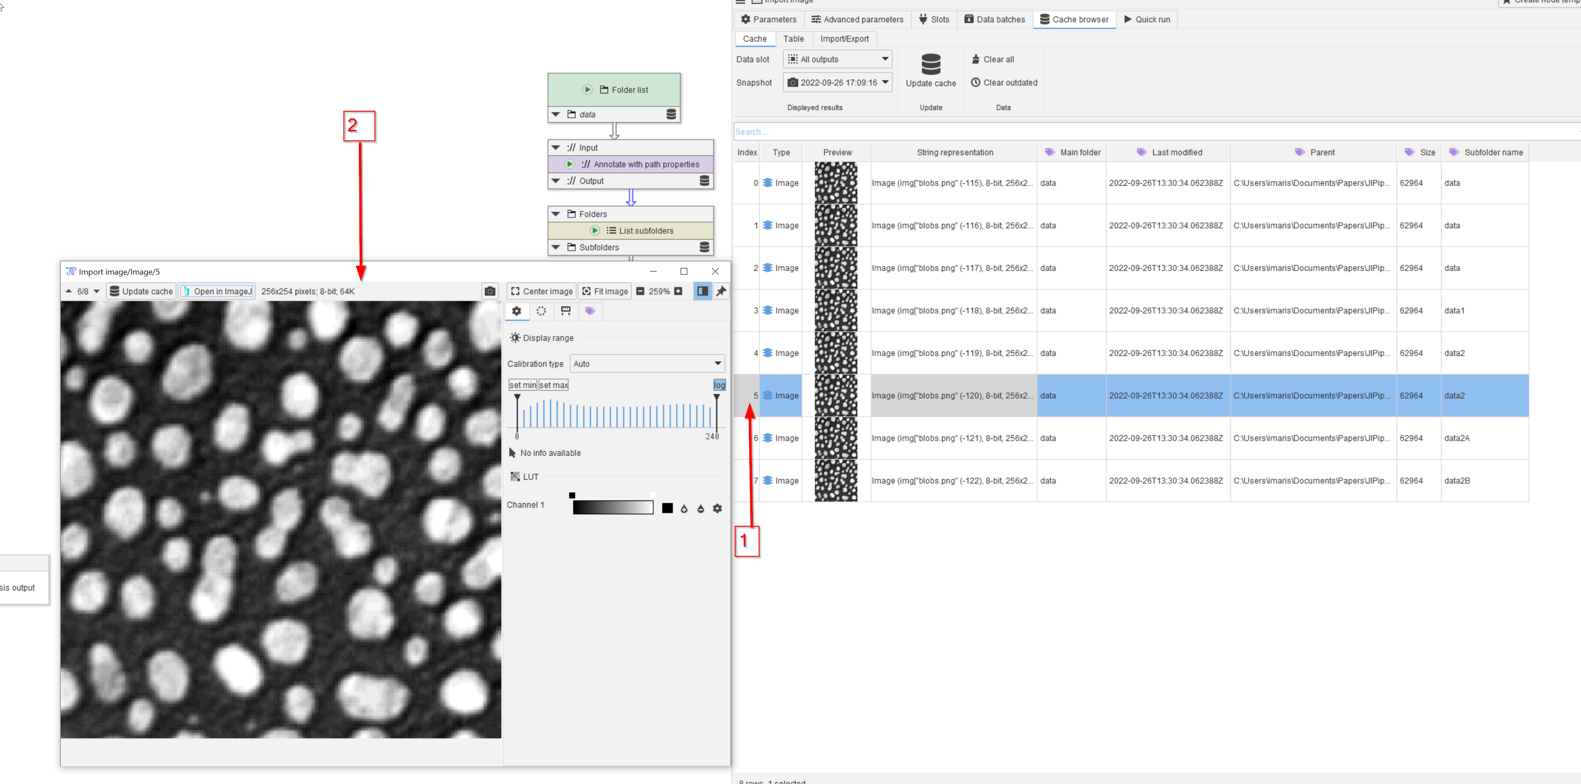1581x784 pixels.
Task: Open the Calibration type dropdown
Action: coord(647,364)
